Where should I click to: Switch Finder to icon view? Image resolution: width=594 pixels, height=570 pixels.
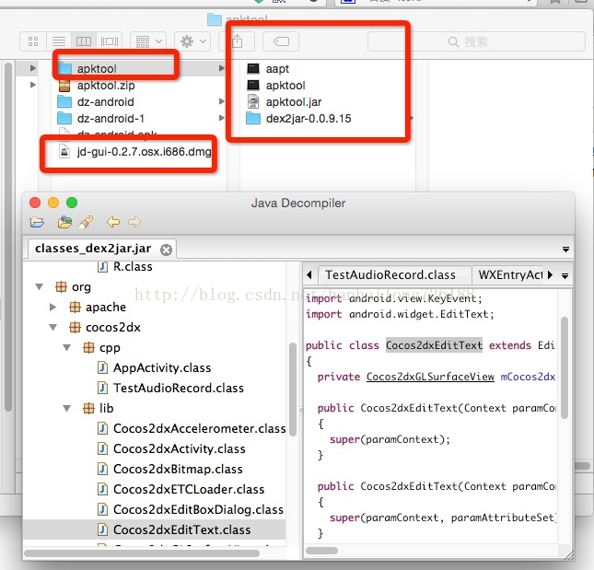34,41
